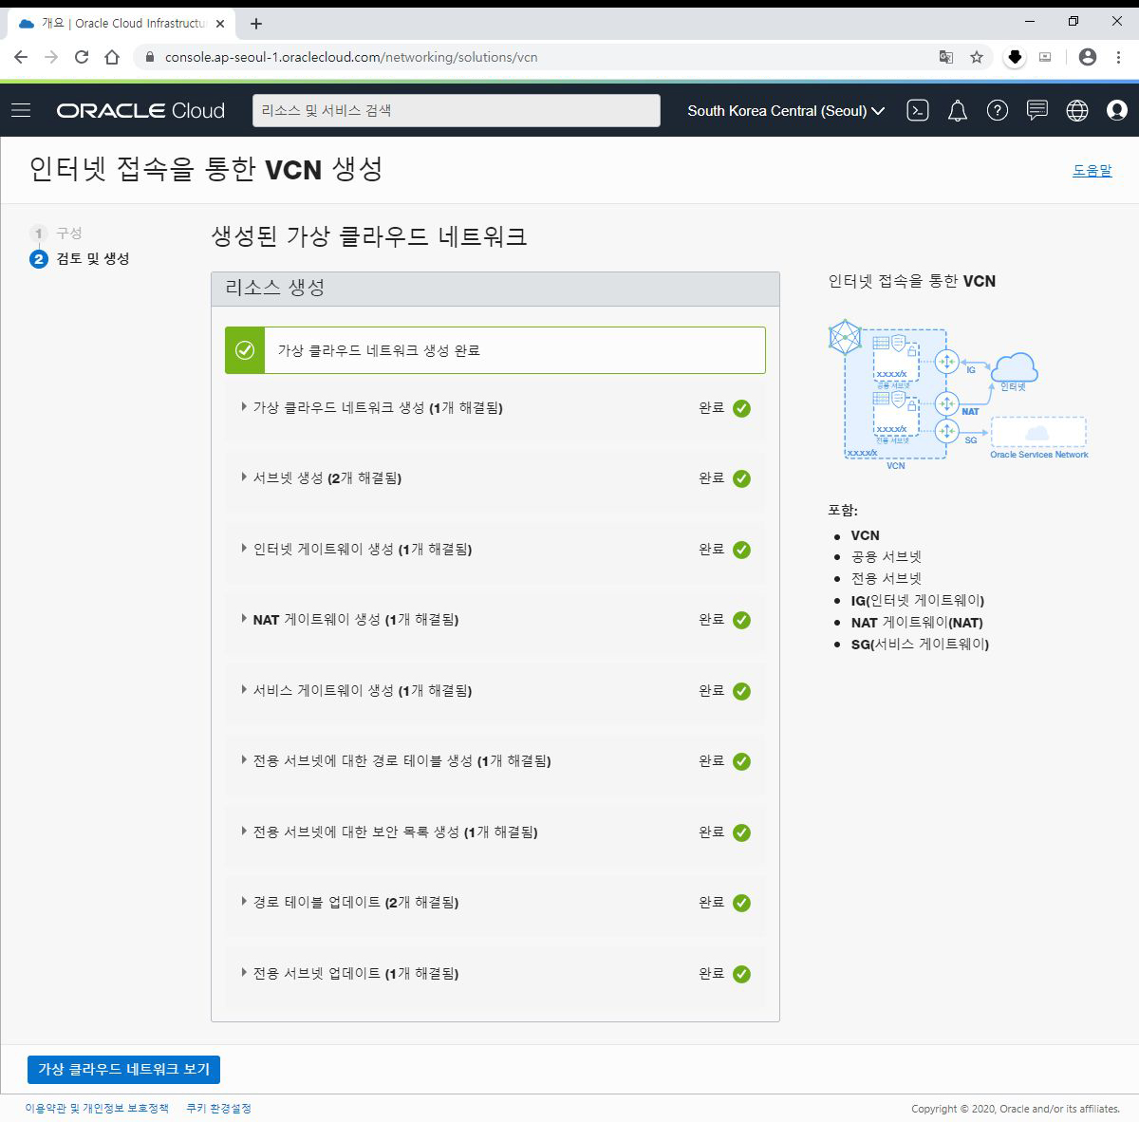The width and height of the screenshot is (1139, 1122).
Task: Click green check for 전용 서브넷 업데이트 row
Action: coord(742,974)
